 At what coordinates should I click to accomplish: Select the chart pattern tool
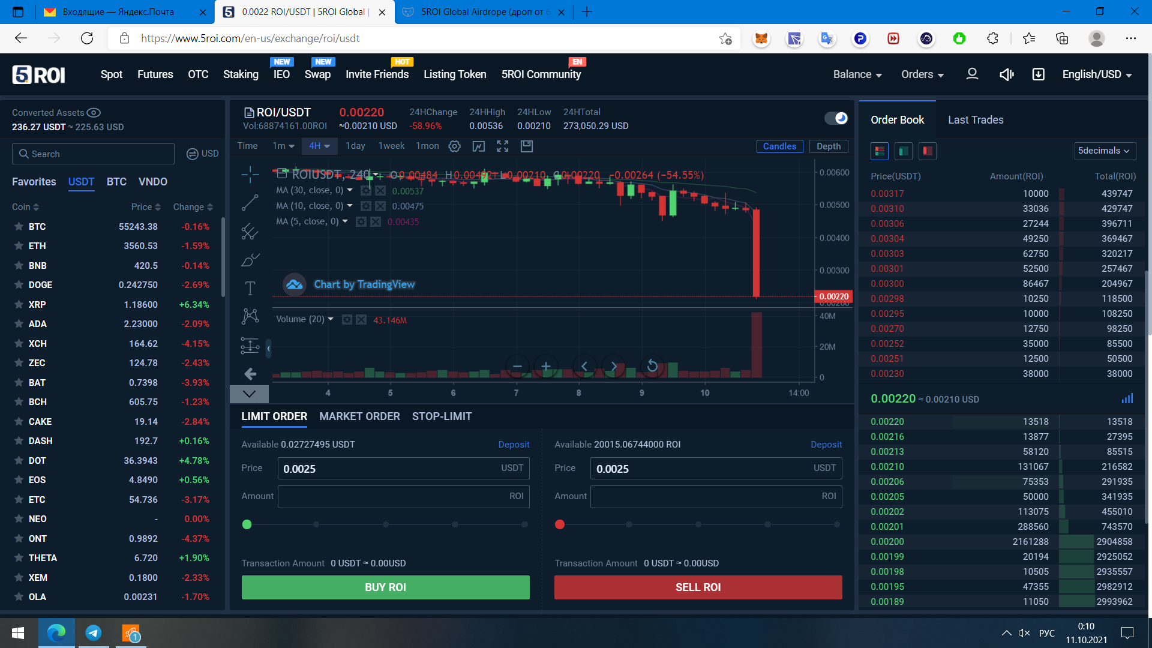point(250,316)
